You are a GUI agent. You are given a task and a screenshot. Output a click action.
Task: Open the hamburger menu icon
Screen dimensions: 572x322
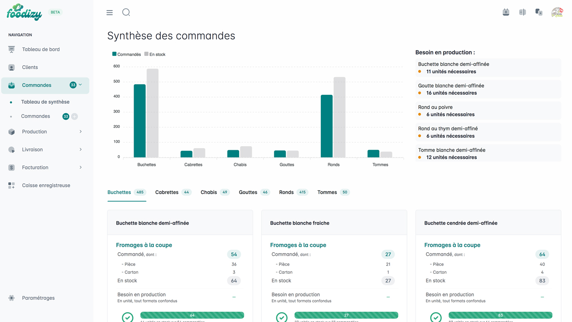coord(109,13)
